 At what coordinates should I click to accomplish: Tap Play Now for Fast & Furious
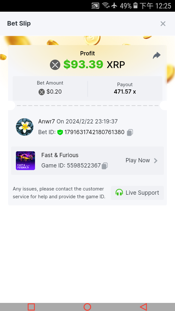[138, 160]
